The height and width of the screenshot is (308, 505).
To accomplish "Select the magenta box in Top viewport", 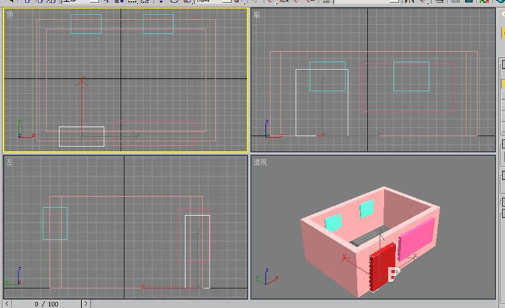I will point(155,133).
